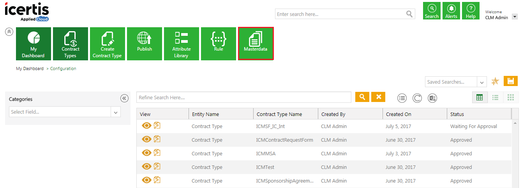View the ICMSF_IC_Int row with eye icon
The image size is (522, 188).
(x=146, y=126)
